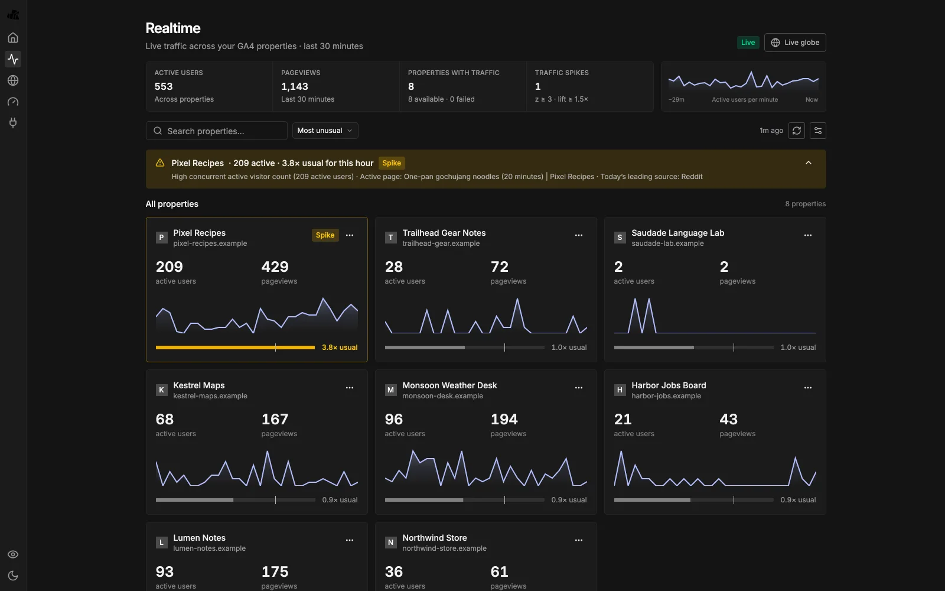Open the Monsoon Weather Desk card options menu
Image resolution: width=945 pixels, height=591 pixels.
(x=579, y=388)
